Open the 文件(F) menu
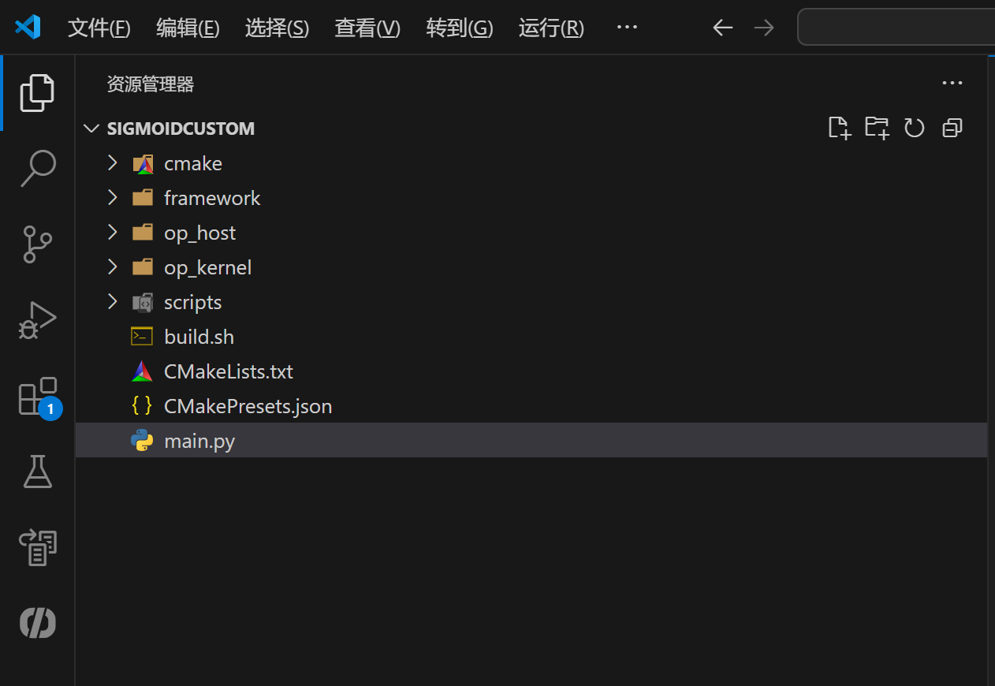The height and width of the screenshot is (686, 995). [x=99, y=28]
